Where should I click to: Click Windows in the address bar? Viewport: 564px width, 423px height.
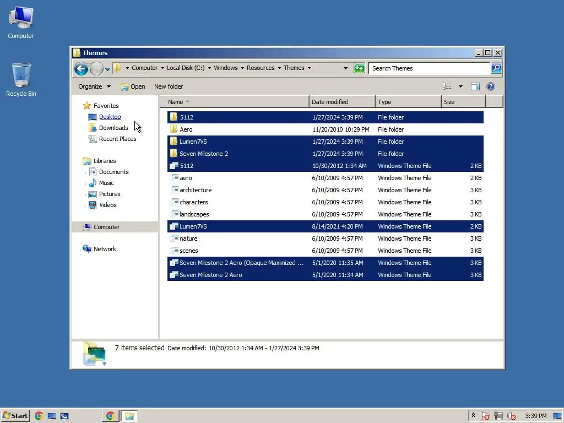coord(225,68)
